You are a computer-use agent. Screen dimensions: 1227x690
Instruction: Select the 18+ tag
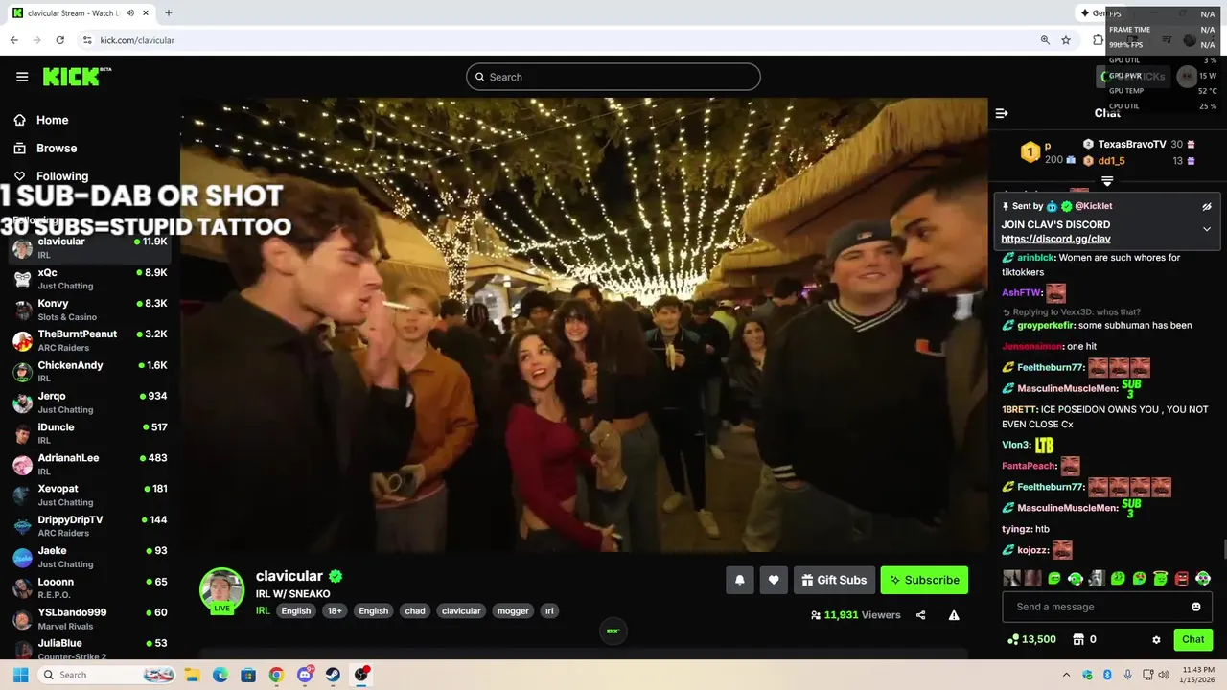pyautogui.click(x=334, y=610)
